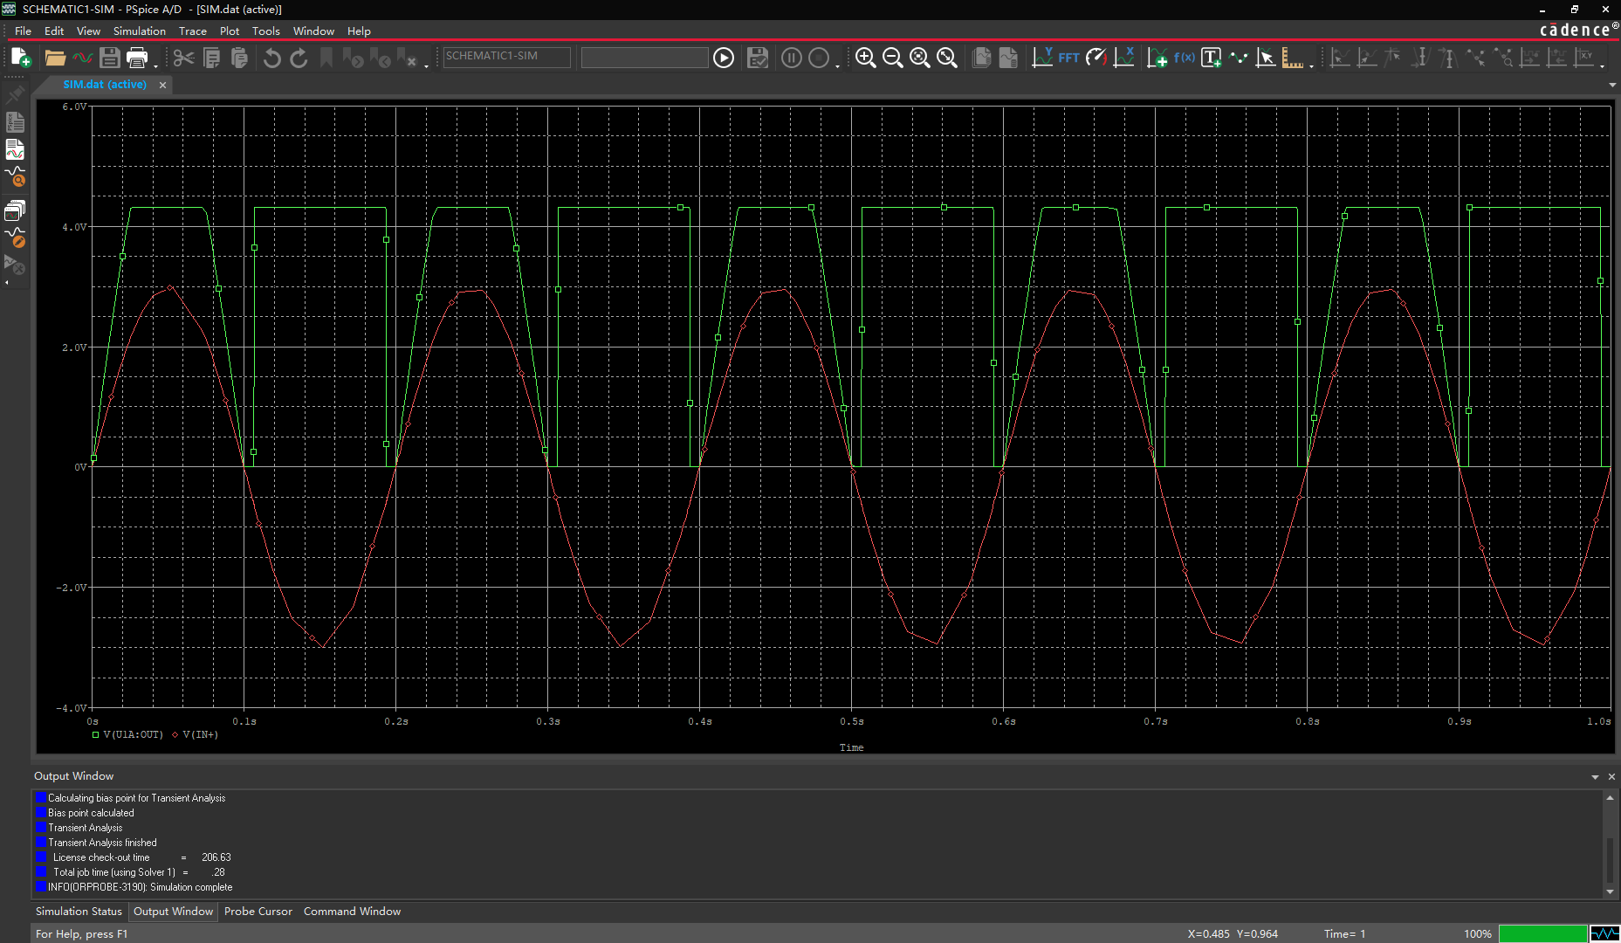1621x943 pixels.
Task: Open the Help menu
Action: click(x=359, y=31)
